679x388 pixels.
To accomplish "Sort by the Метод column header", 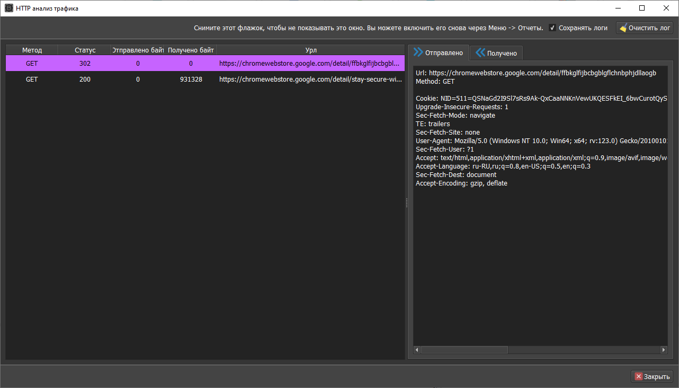I will pyautogui.click(x=32, y=50).
